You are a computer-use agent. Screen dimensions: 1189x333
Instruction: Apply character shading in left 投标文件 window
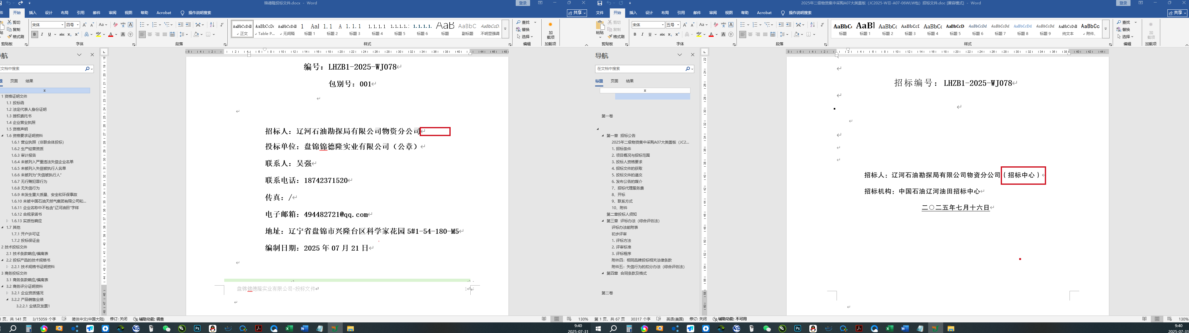click(x=123, y=35)
